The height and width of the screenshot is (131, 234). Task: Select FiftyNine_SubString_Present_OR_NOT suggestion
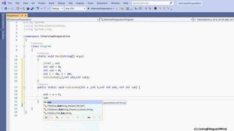73,106
